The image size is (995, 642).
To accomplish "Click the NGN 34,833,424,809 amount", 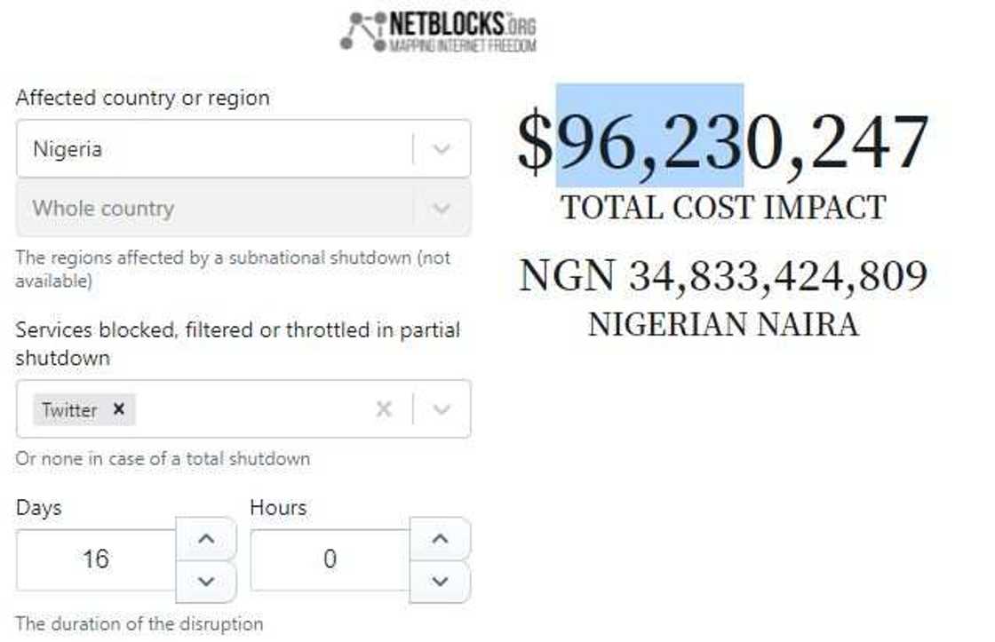I will 723,275.
